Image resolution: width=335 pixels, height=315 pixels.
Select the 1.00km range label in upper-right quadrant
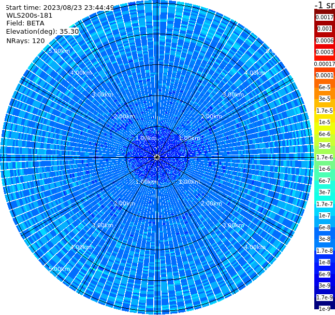190,138
